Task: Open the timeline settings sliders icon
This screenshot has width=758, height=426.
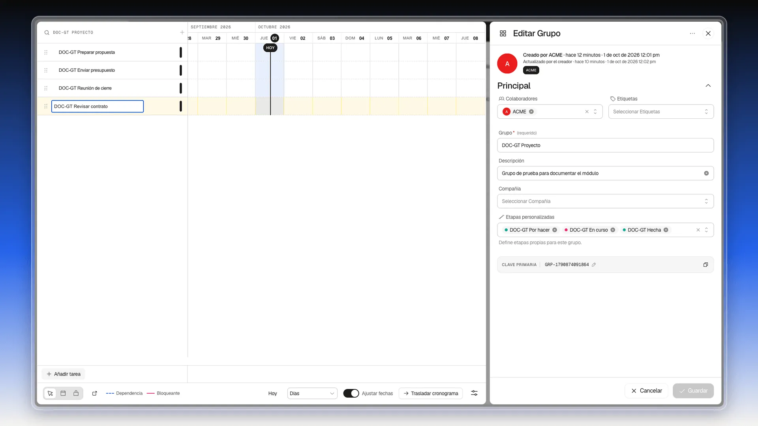Action: click(474, 393)
